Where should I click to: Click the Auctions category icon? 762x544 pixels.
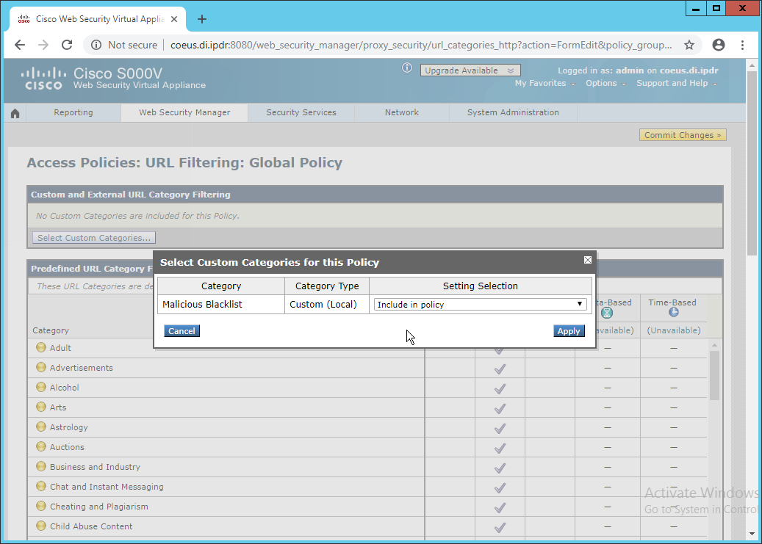click(x=41, y=446)
